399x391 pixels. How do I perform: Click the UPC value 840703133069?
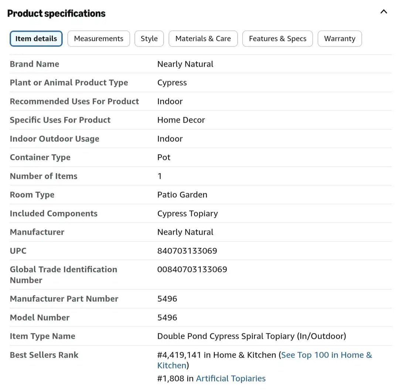click(x=187, y=251)
